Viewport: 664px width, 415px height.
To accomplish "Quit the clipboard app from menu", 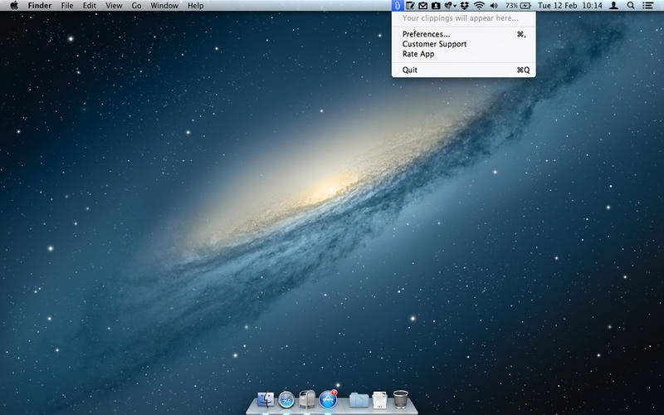I will coord(410,70).
